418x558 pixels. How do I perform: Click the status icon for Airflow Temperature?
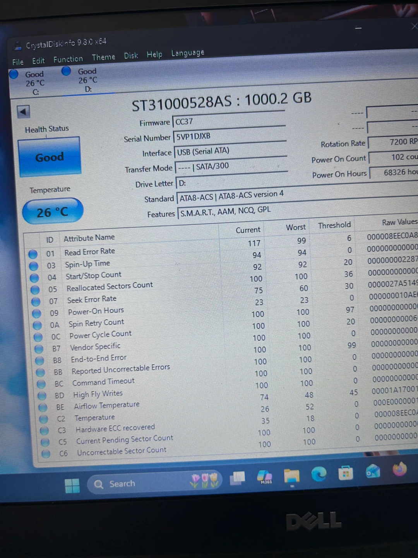[x=43, y=408]
